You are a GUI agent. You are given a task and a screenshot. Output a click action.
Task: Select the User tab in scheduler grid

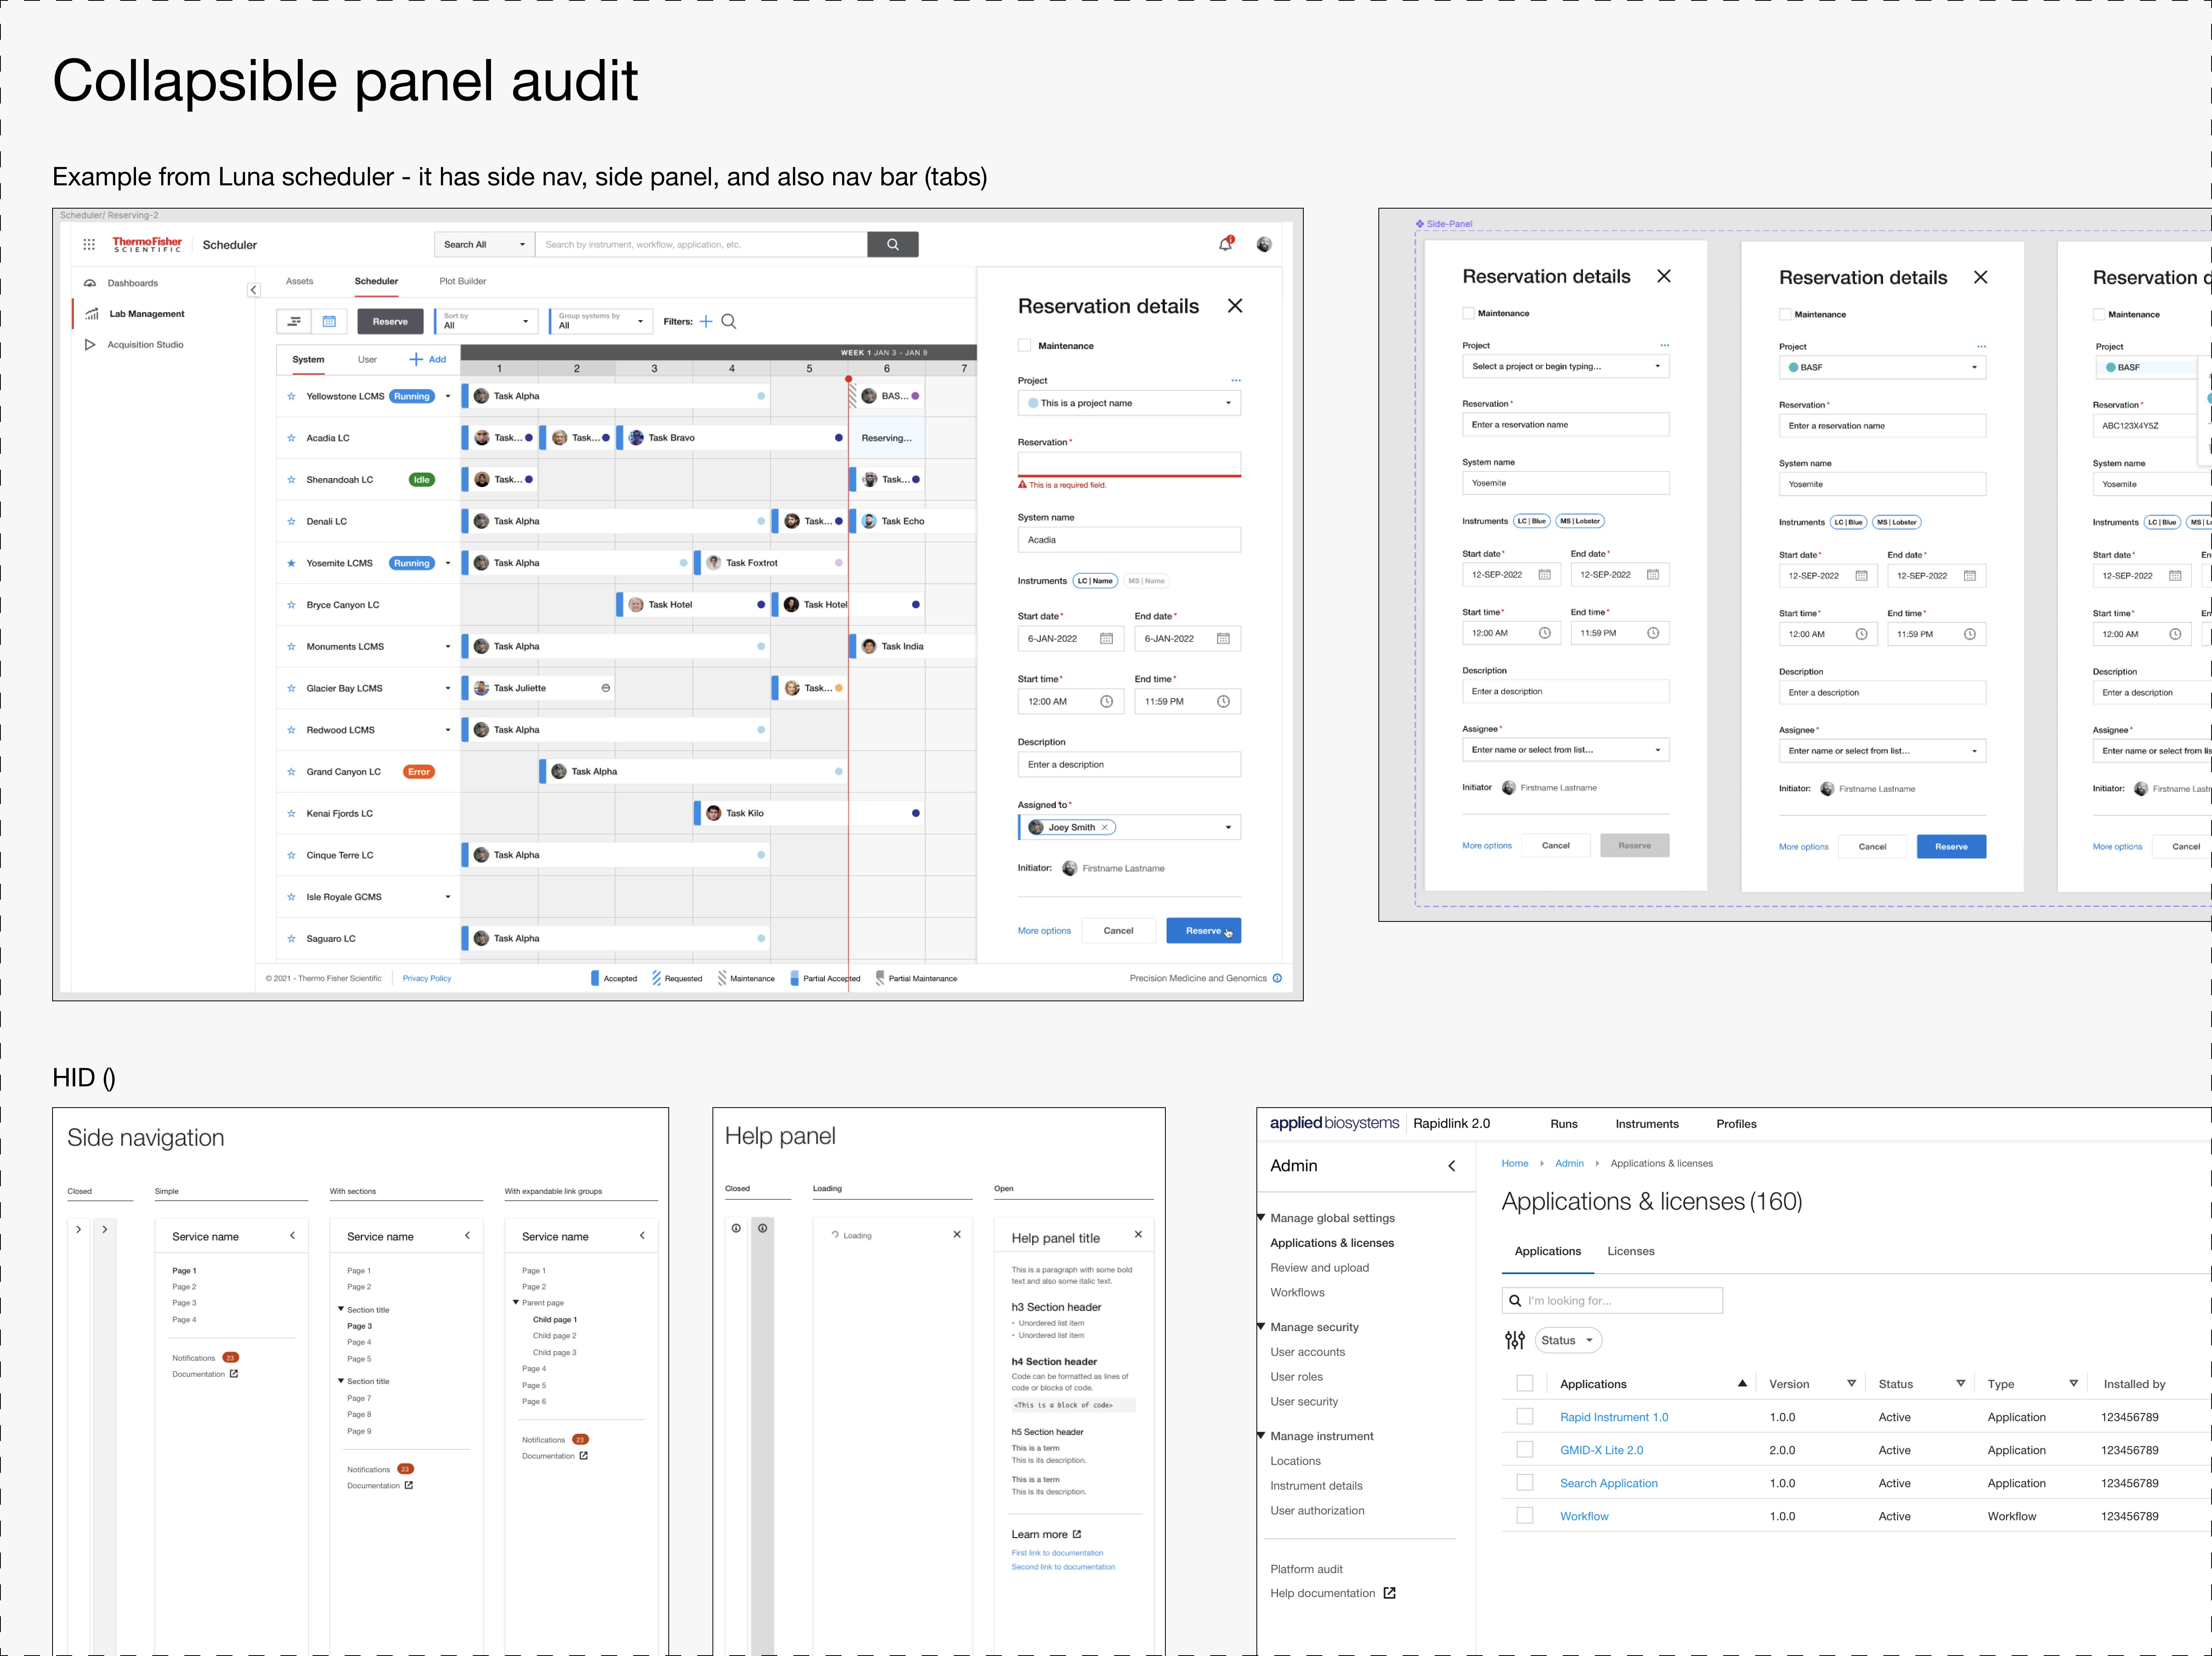click(x=368, y=360)
